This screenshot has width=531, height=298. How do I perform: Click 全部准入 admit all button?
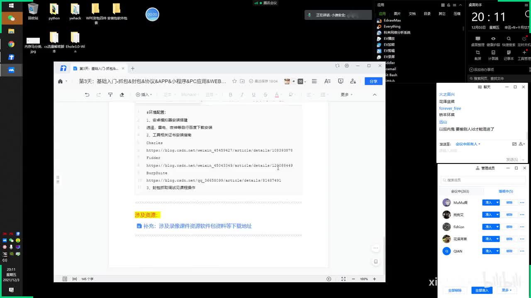482,290
